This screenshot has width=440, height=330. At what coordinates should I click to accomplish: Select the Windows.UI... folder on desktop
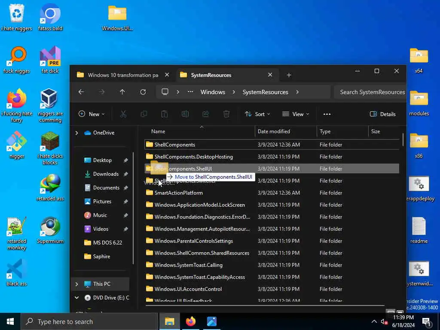(x=117, y=18)
